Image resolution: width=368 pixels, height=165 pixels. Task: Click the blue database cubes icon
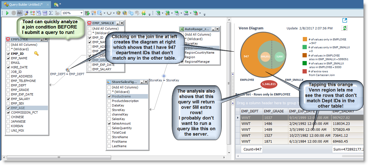(x=131, y=13)
